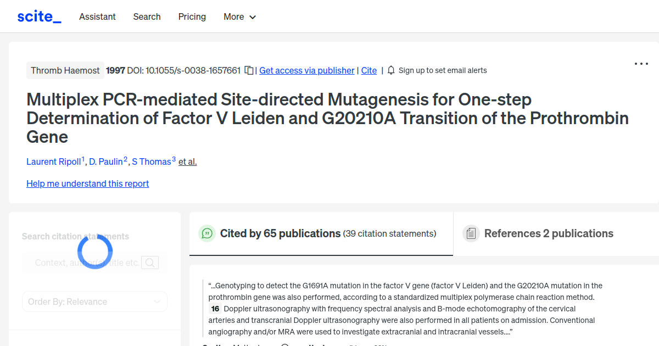Click the green citation smiley icon
The height and width of the screenshot is (346, 659).
tap(206, 233)
